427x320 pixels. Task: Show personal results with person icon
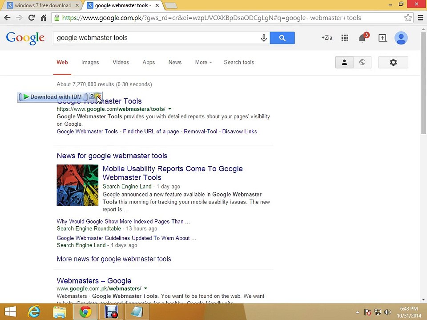coord(344,62)
